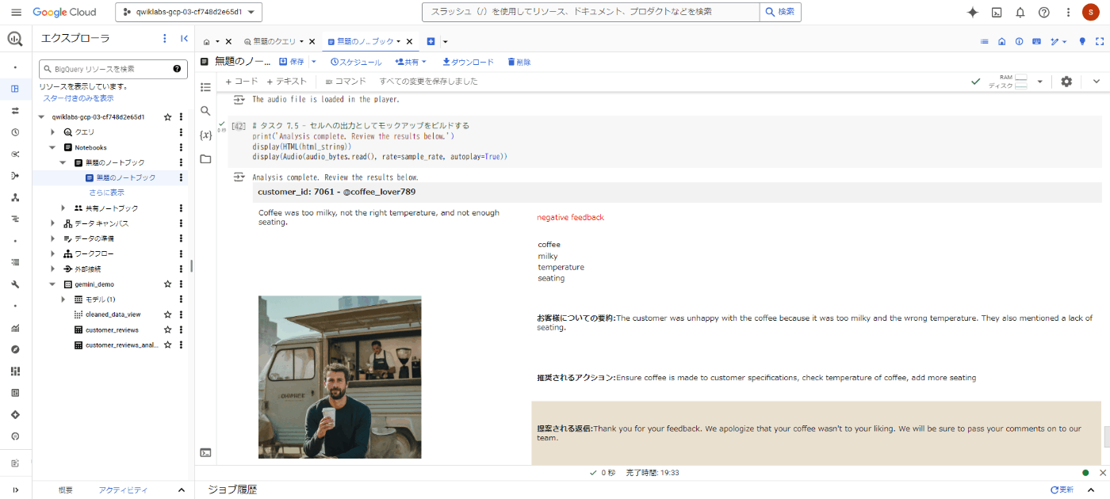Add a new tab with plus button
The height and width of the screenshot is (499, 1110).
click(431, 41)
